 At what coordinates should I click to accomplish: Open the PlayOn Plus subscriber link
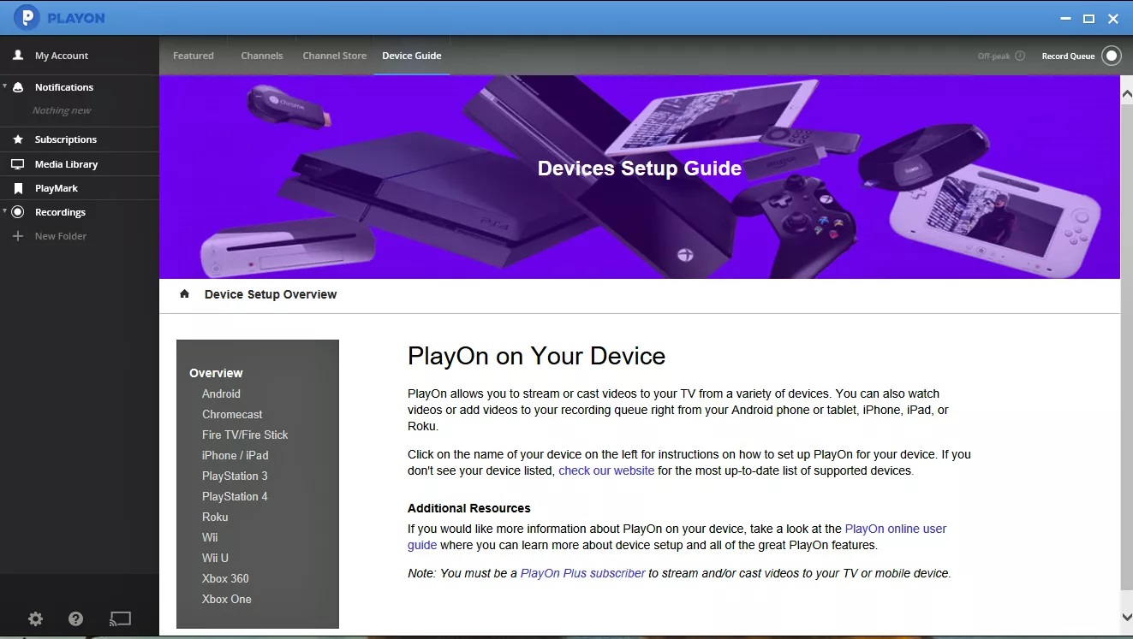(x=582, y=573)
